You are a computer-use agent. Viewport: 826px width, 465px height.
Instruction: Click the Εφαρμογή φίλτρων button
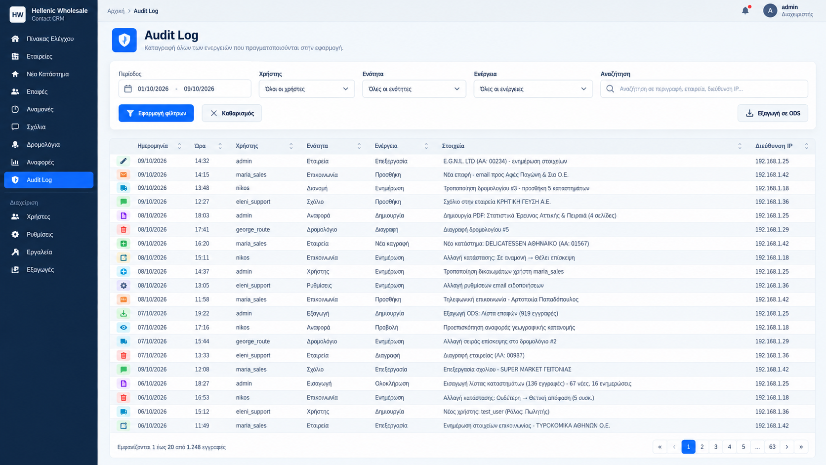click(156, 113)
